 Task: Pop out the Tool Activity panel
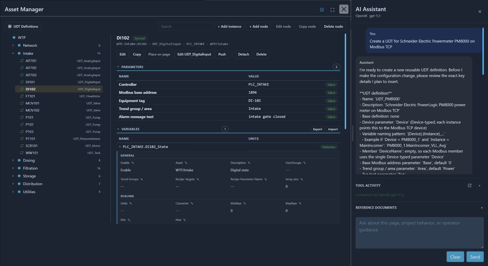pos(469,185)
